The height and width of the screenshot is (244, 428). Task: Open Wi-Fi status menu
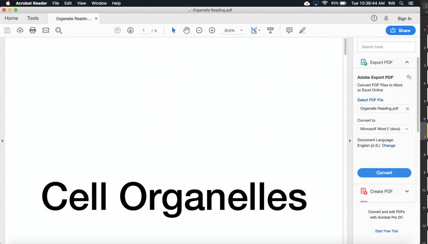point(325,3)
